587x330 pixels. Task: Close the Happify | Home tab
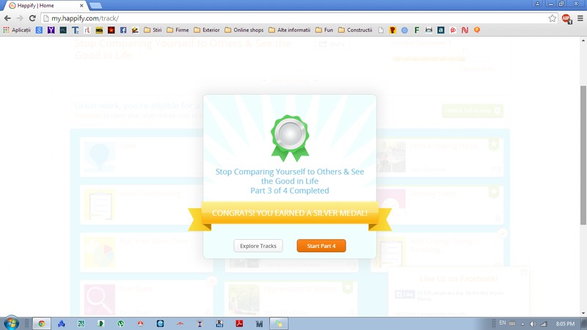point(81,6)
